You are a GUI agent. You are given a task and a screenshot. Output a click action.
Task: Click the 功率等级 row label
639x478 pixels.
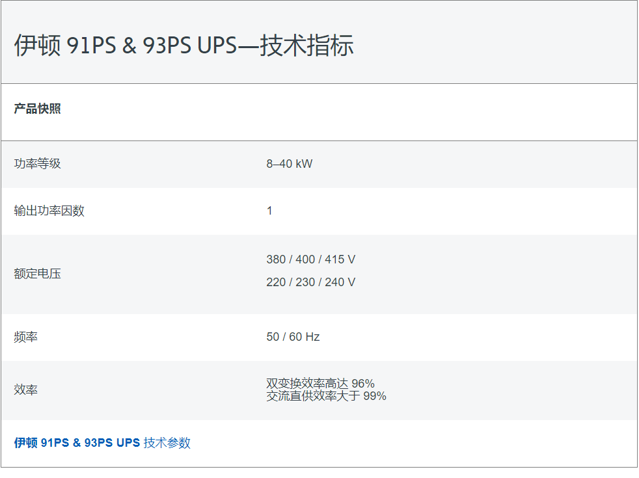[37, 164]
